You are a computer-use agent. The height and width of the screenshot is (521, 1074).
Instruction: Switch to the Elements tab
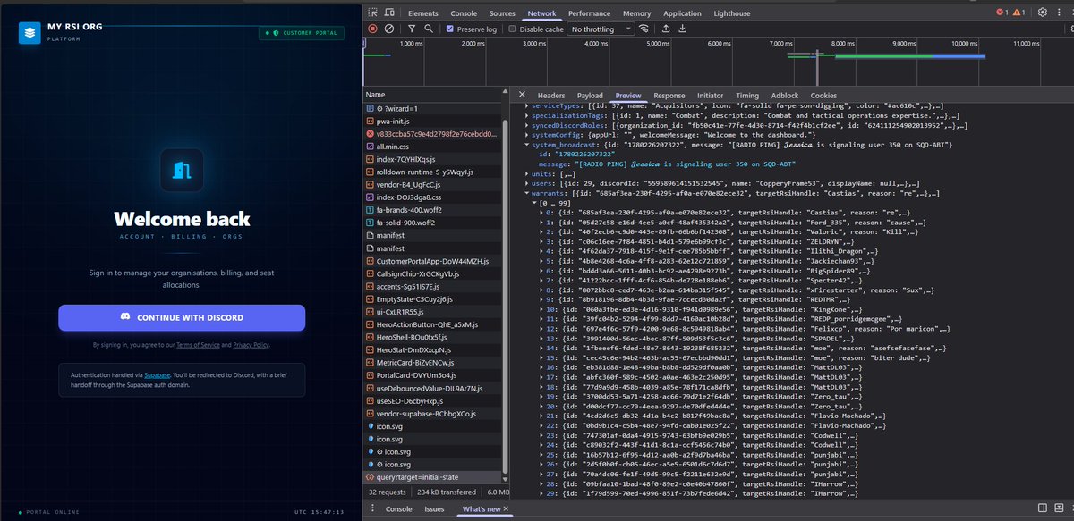[x=423, y=13]
